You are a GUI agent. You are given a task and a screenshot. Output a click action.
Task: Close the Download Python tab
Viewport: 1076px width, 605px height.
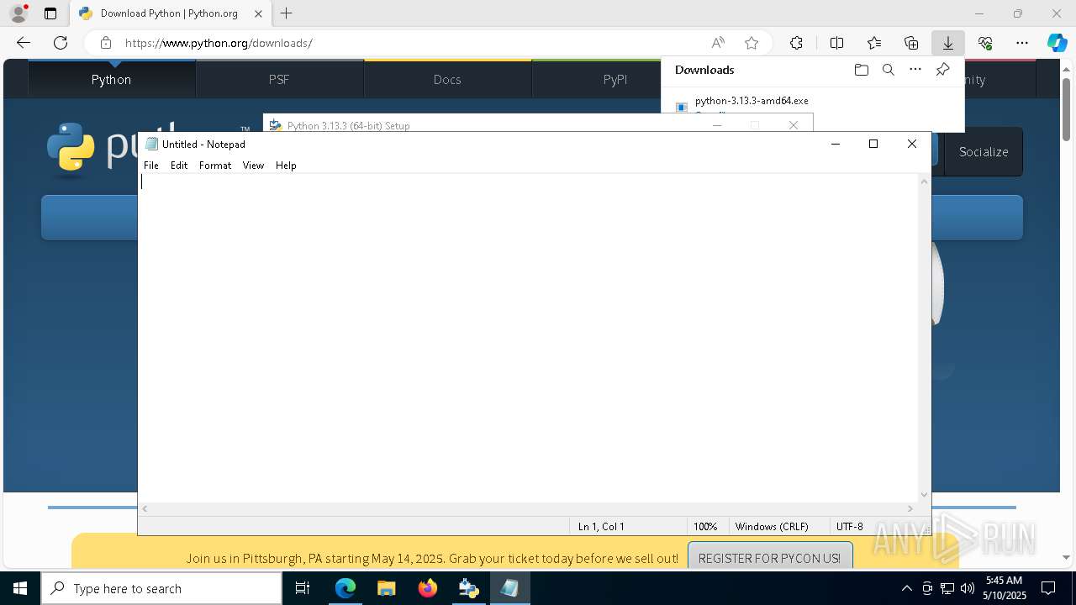(258, 13)
